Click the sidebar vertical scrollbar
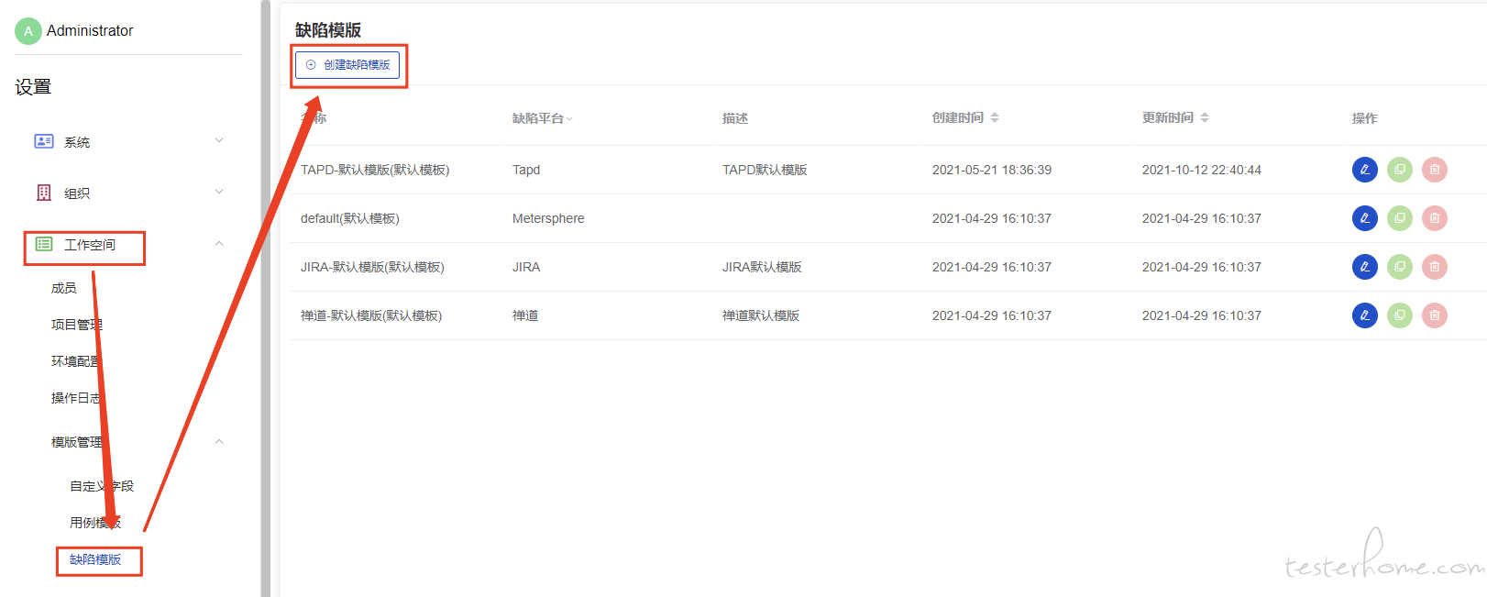1487x597 pixels. coord(266,298)
